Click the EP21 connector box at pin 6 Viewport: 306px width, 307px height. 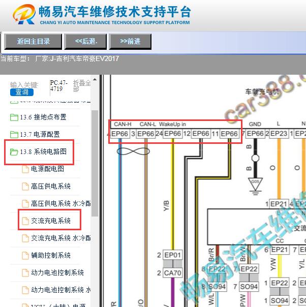click(280, 250)
